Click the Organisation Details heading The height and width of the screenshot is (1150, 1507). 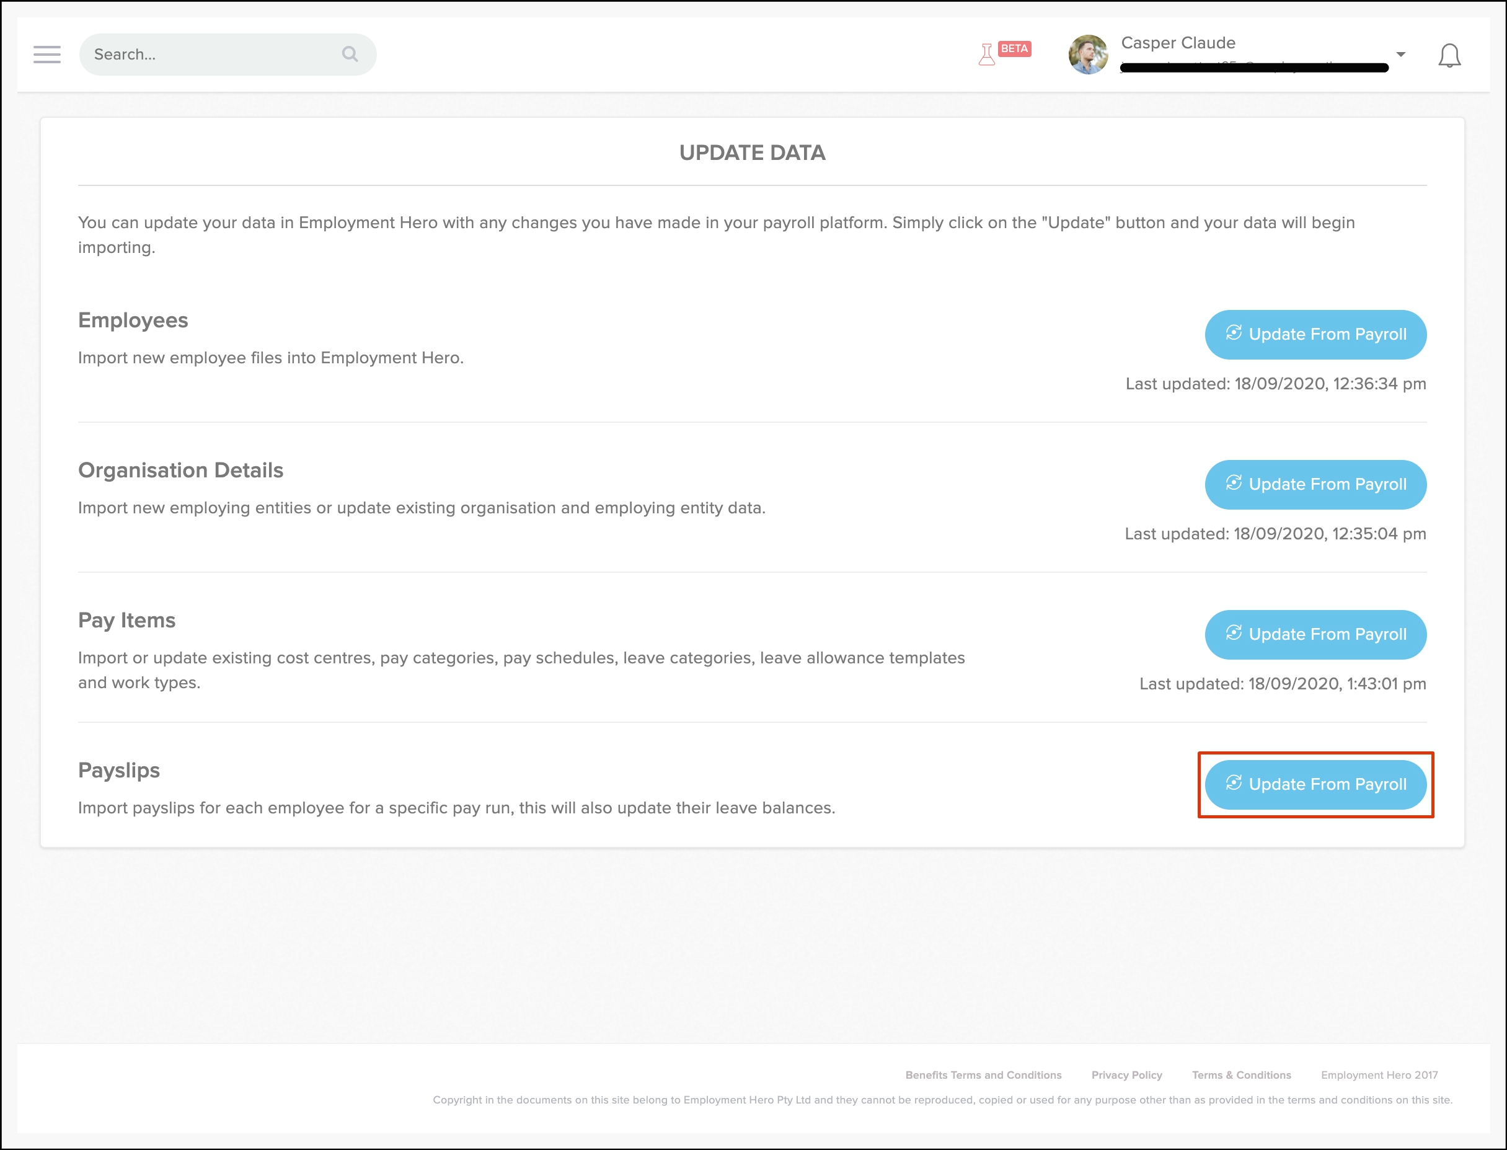[x=180, y=471]
